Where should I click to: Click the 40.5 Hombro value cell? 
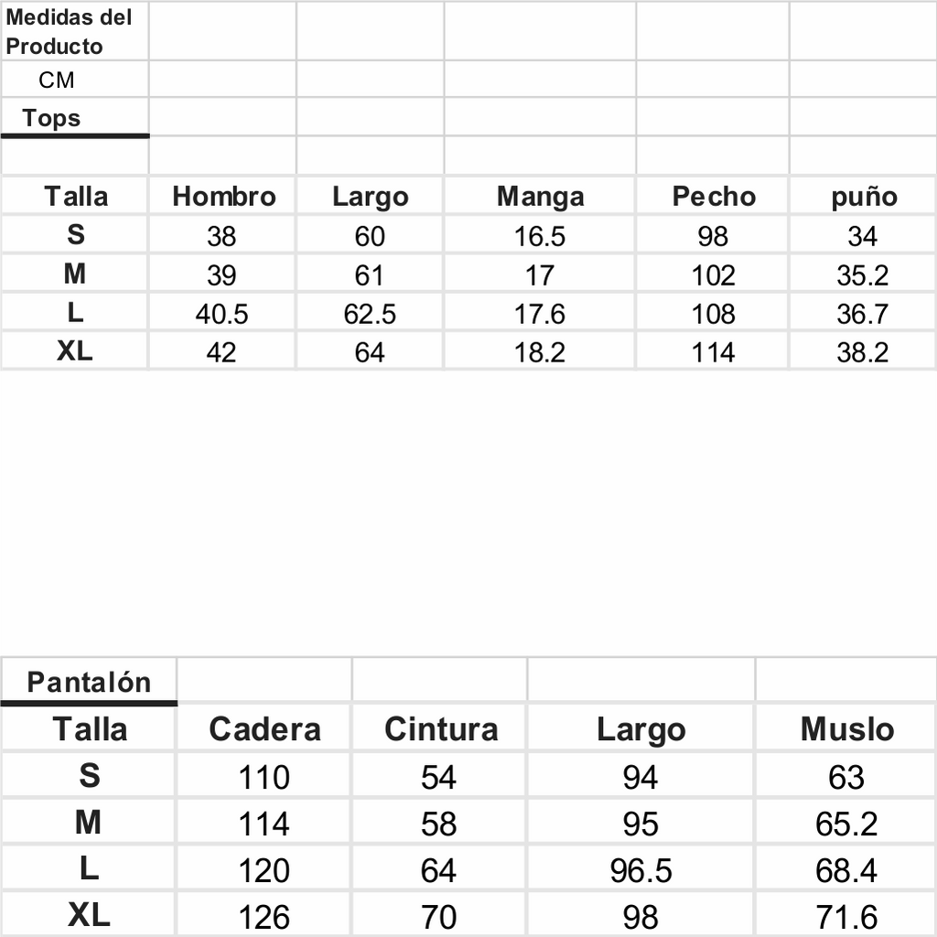(222, 313)
